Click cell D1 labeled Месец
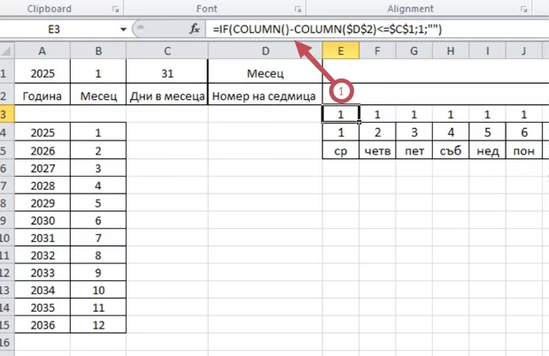 tap(266, 73)
